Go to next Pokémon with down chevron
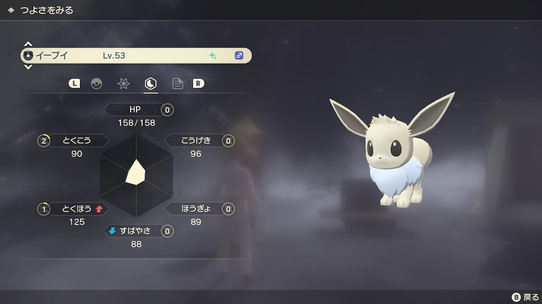 28,67
